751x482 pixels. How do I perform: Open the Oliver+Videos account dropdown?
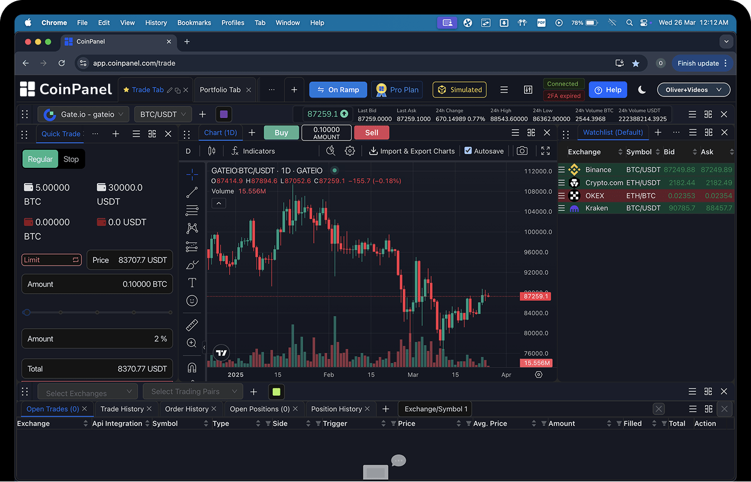(x=693, y=90)
